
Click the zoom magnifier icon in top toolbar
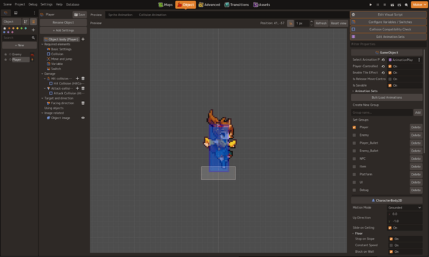[x=406, y=4]
